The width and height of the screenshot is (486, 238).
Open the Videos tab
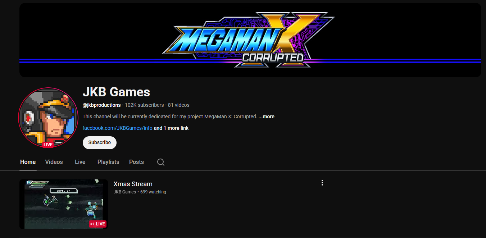(x=54, y=162)
